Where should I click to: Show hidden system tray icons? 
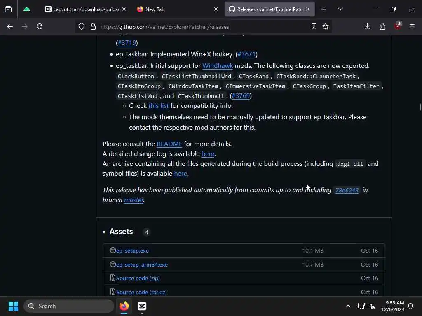[x=348, y=306]
